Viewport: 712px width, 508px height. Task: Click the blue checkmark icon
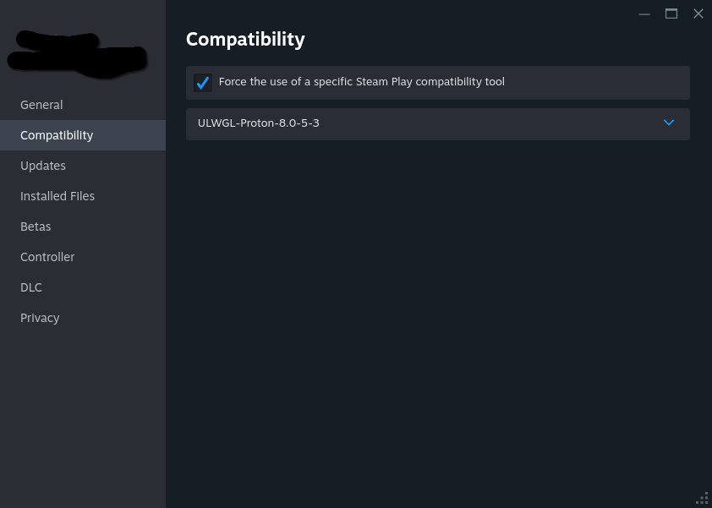click(202, 83)
